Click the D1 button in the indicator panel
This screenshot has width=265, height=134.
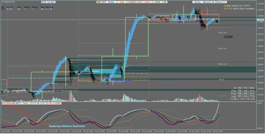pos(43,103)
